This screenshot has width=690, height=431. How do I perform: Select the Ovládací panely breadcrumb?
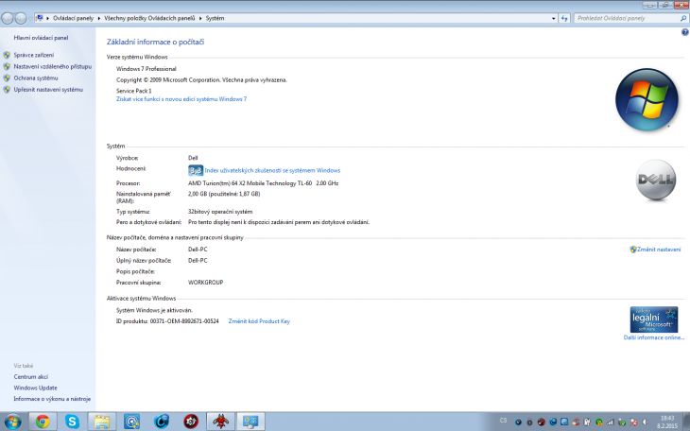coord(73,18)
